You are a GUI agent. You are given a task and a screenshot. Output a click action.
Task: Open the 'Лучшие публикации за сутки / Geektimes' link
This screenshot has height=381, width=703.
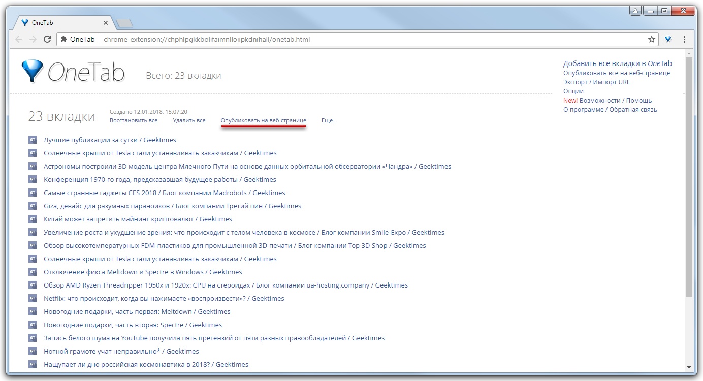point(110,140)
